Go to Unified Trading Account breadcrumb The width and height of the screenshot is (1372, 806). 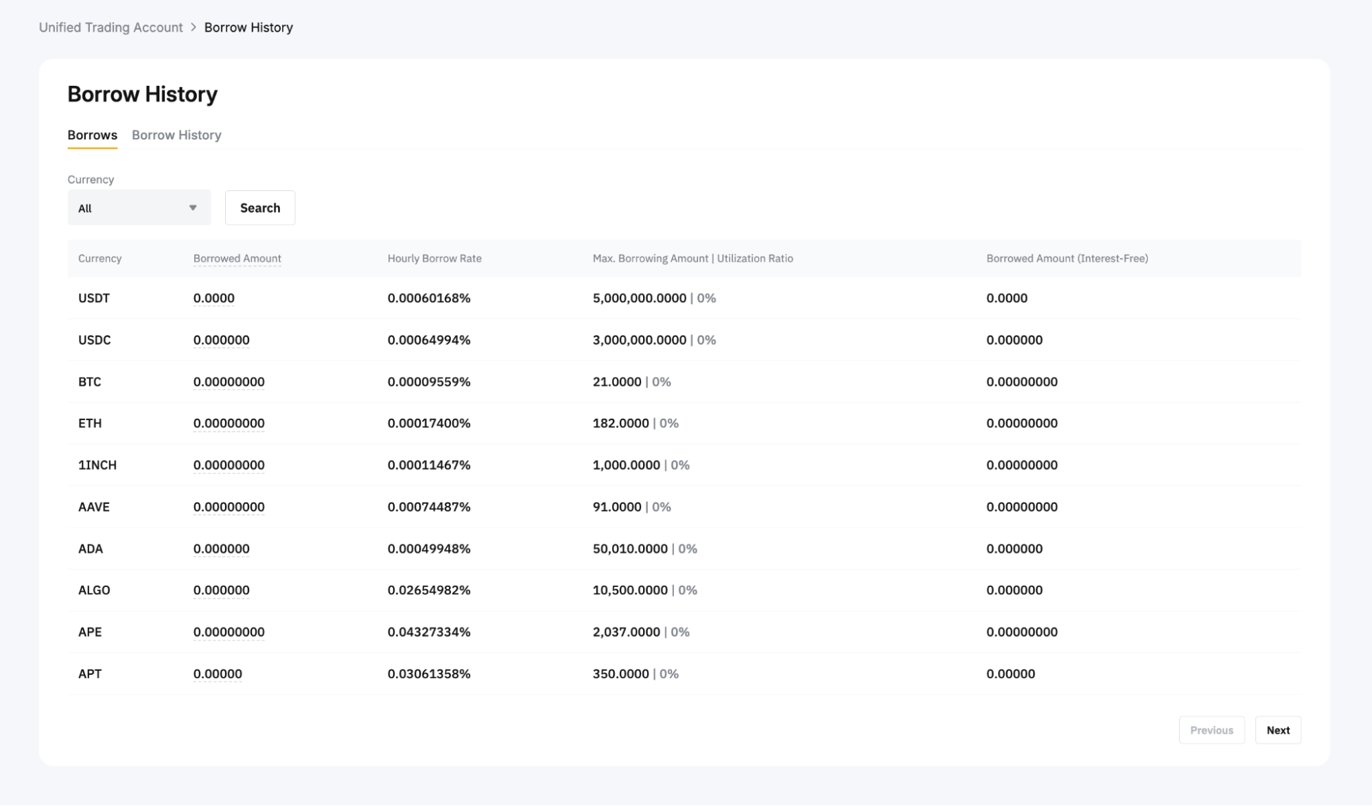(x=111, y=27)
